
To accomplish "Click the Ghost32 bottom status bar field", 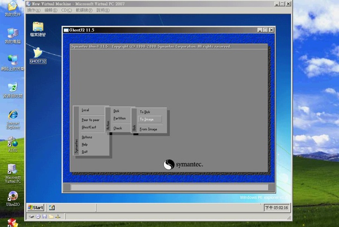I will tap(169, 187).
